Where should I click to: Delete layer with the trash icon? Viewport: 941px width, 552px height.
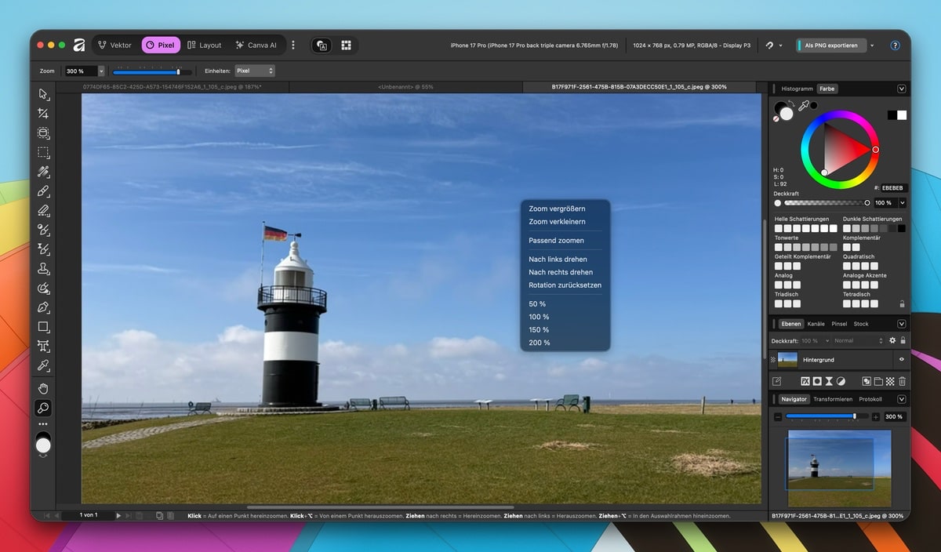coord(902,381)
